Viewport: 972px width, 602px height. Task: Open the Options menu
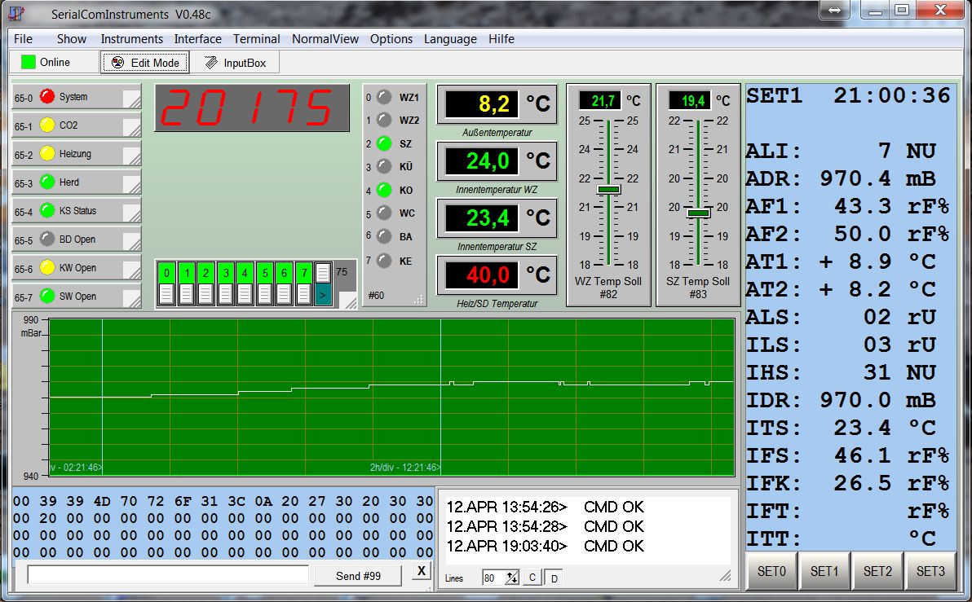391,39
